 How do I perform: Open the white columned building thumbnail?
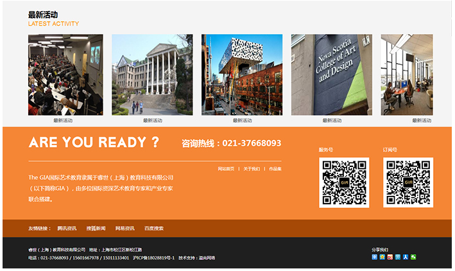point(152,74)
